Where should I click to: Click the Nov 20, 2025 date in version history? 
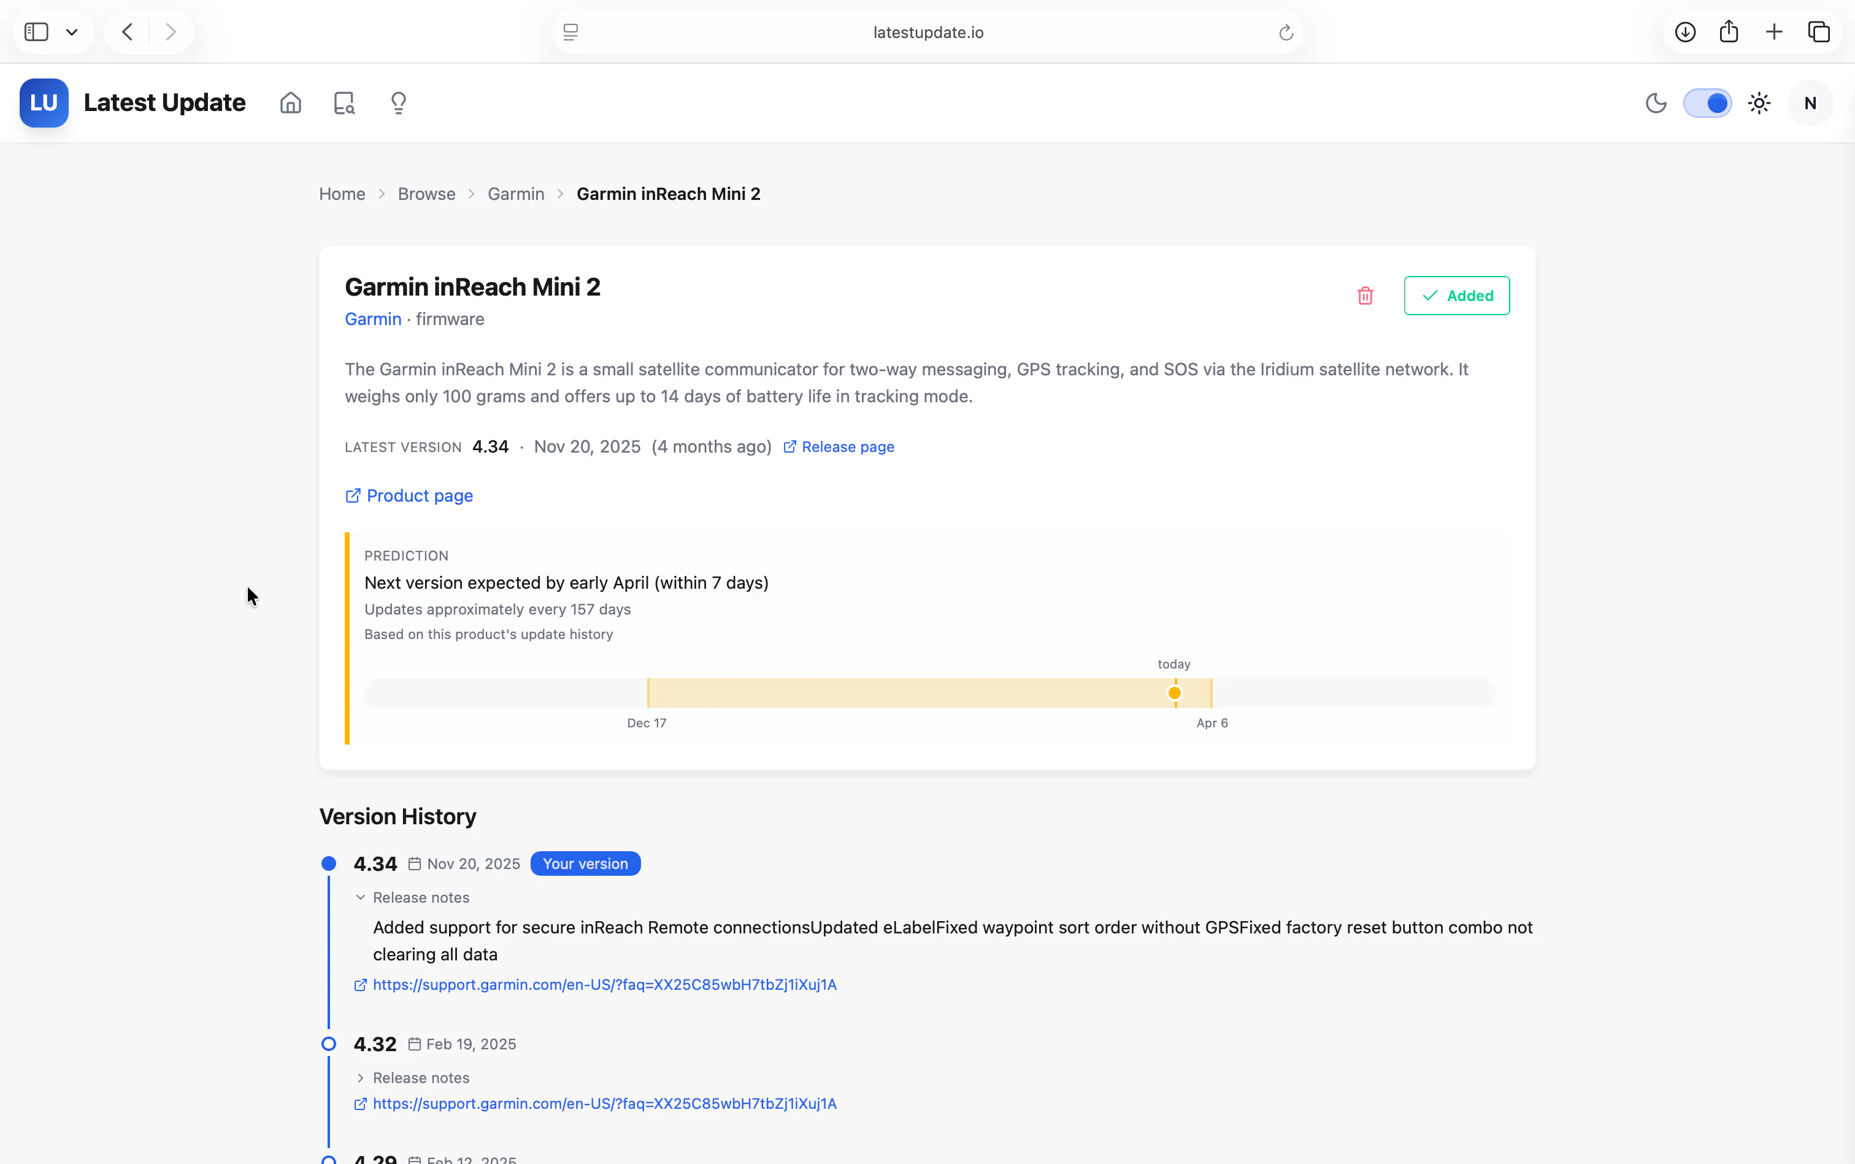coord(474,863)
